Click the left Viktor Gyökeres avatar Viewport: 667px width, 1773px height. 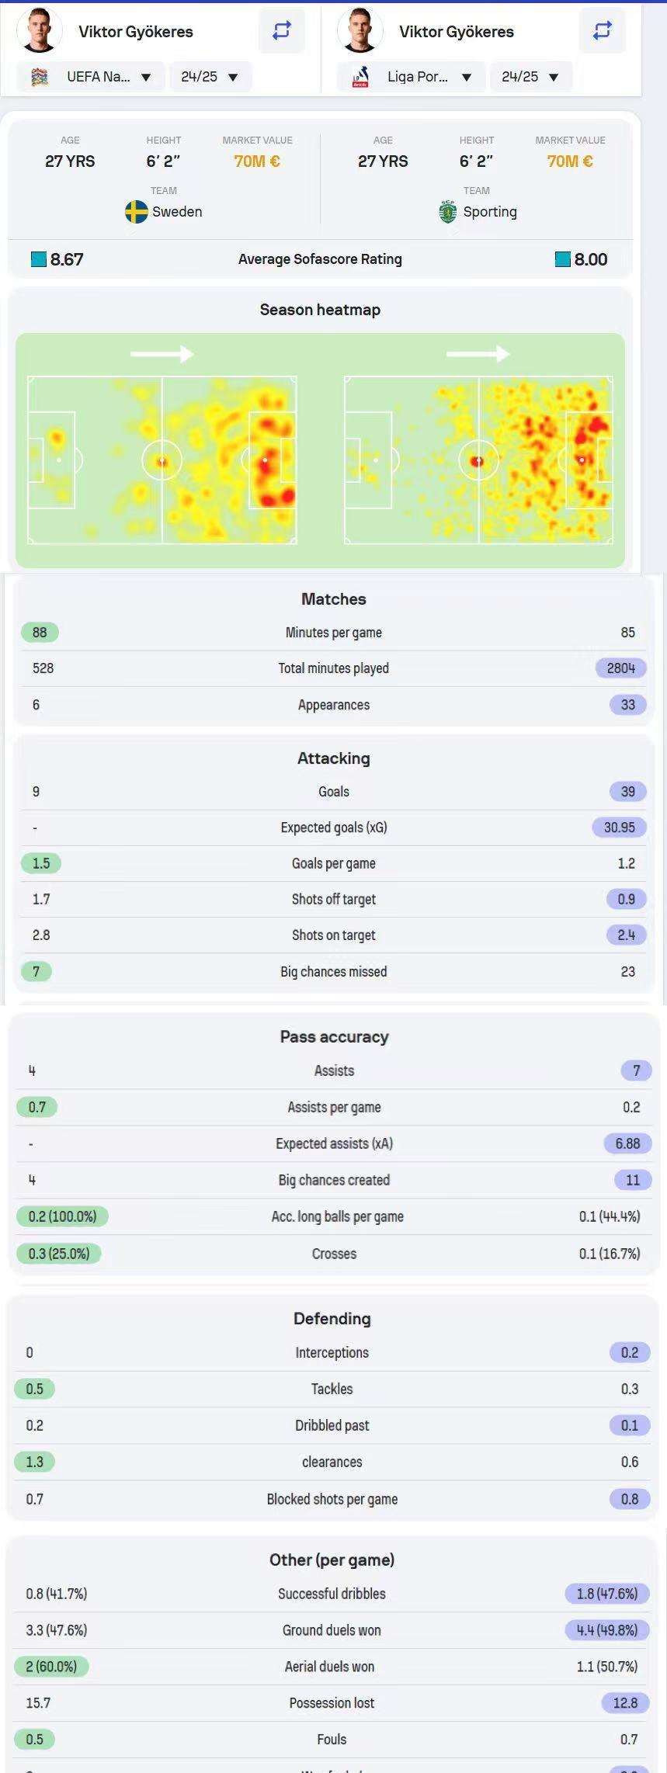pos(39,30)
